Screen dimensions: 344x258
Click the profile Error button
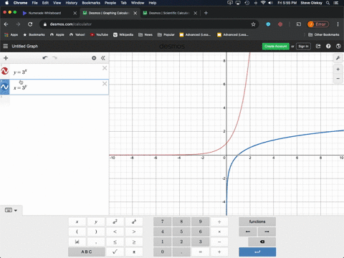318,24
